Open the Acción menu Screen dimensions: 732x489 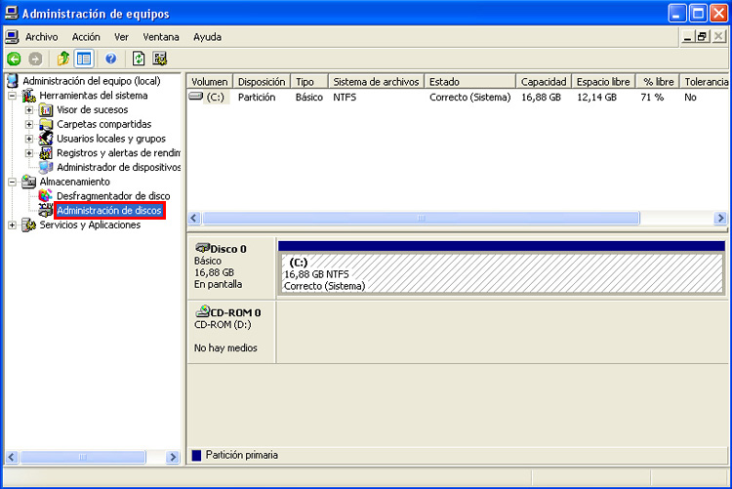pos(86,37)
